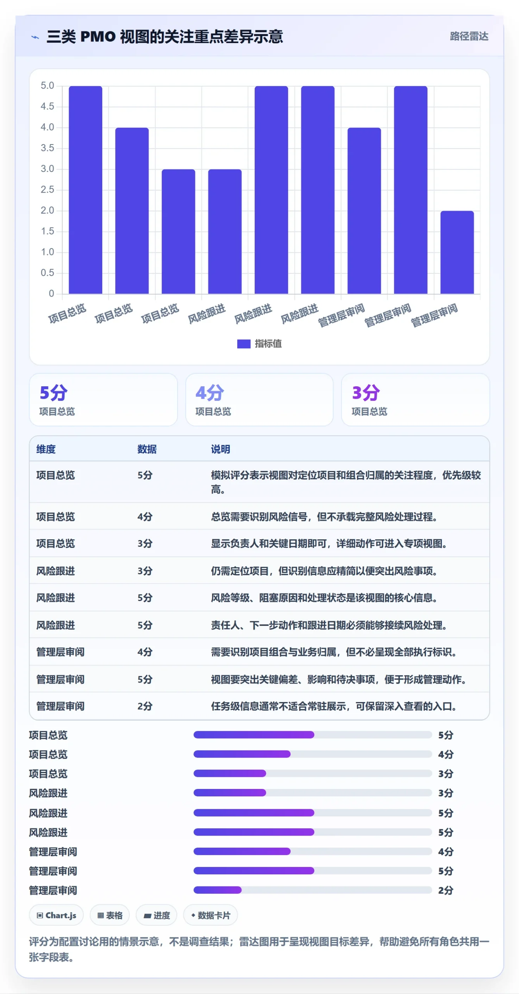Screen dimensions: 519x994
Task: Click the 说明 table column header
Action: 221,449
